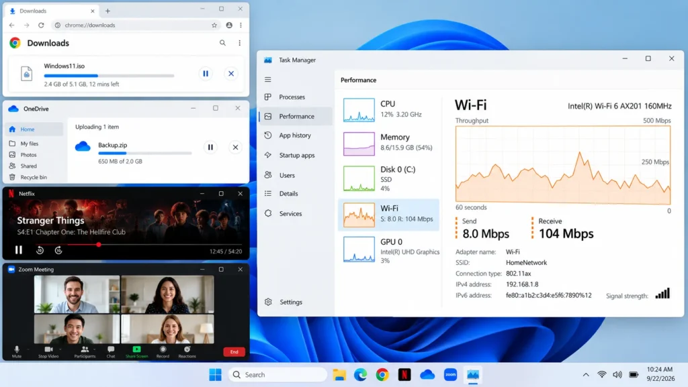688x387 pixels.
Task: Select the Downloads tab in Chrome
Action: click(52, 11)
